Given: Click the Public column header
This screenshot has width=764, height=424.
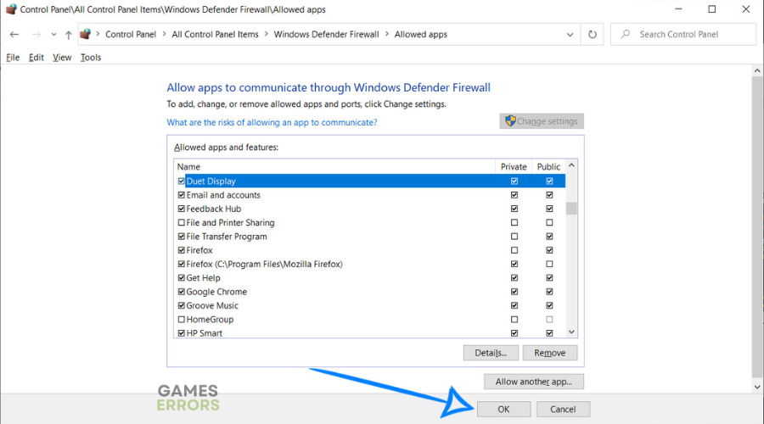Looking at the screenshot, I should [548, 166].
